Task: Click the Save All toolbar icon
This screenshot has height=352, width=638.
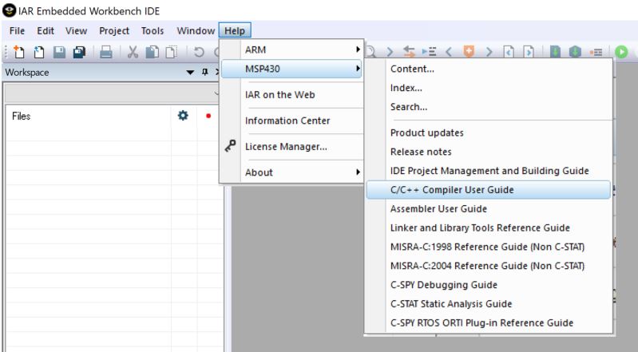Action: click(x=79, y=52)
